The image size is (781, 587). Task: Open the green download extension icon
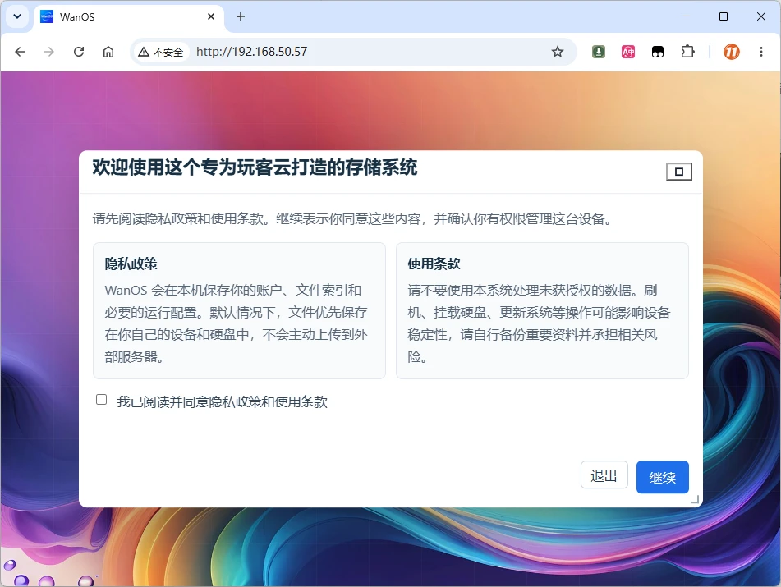599,52
